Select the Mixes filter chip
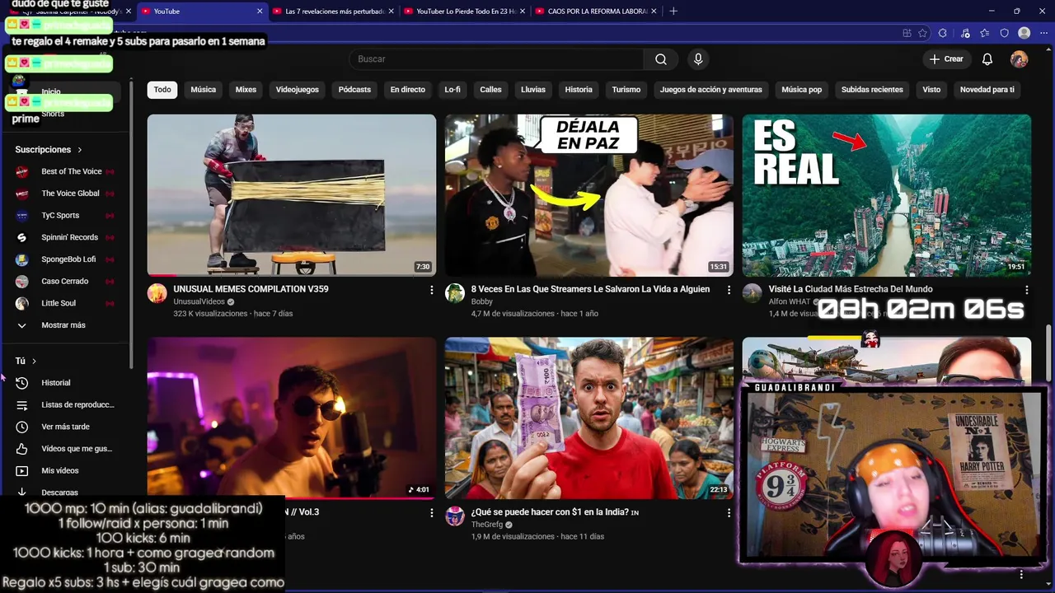The width and height of the screenshot is (1055, 593). click(246, 90)
